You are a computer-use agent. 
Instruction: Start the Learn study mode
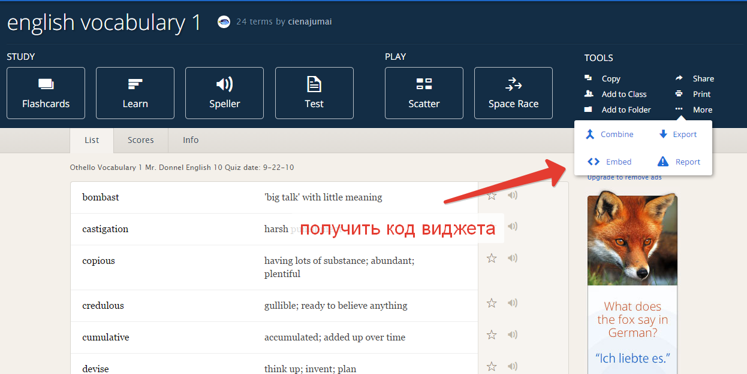coord(135,93)
